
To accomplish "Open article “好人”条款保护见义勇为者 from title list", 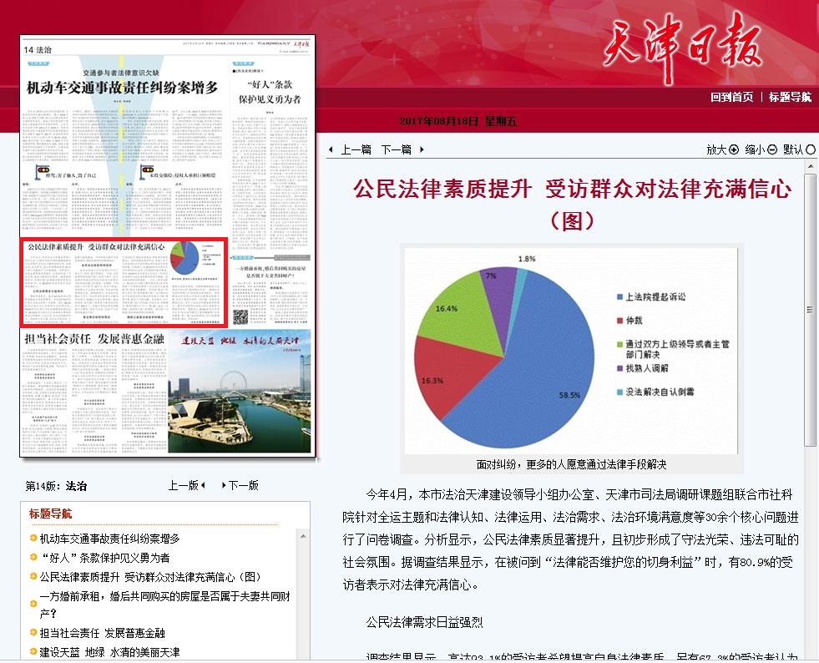I will (105, 558).
